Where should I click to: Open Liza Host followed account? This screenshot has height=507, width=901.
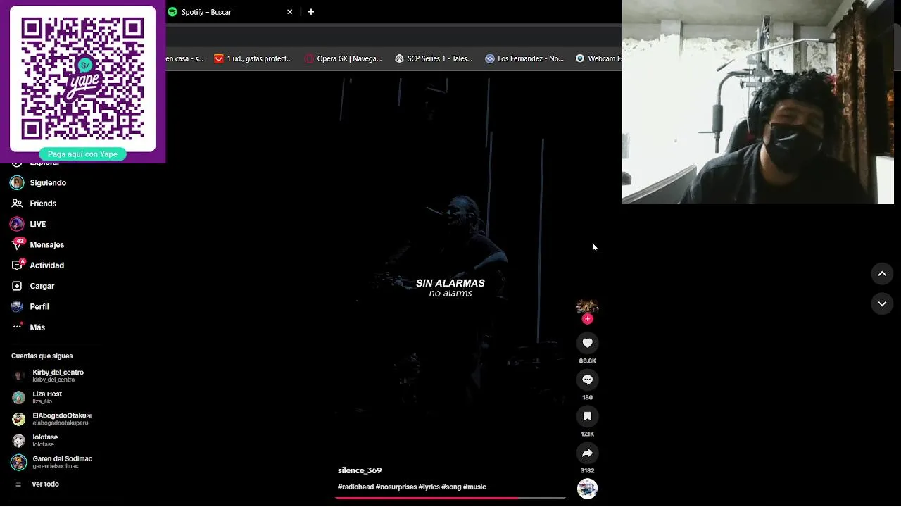coord(47,397)
